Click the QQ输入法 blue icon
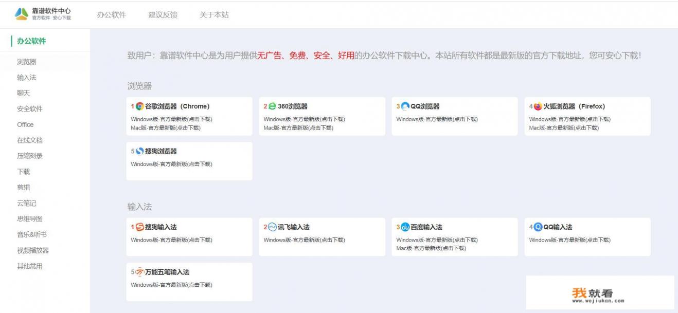This screenshot has width=678, height=313. tap(538, 227)
